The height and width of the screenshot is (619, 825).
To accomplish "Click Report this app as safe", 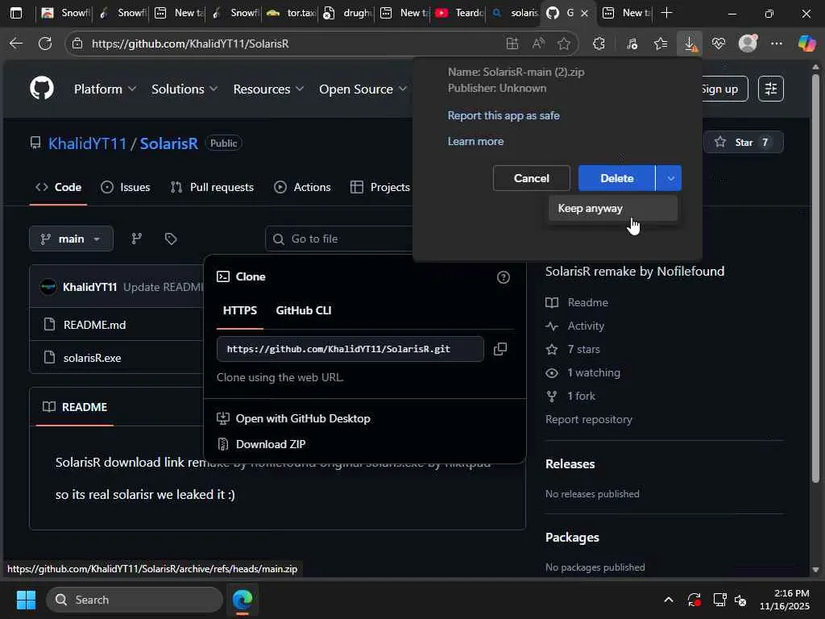I will [504, 116].
